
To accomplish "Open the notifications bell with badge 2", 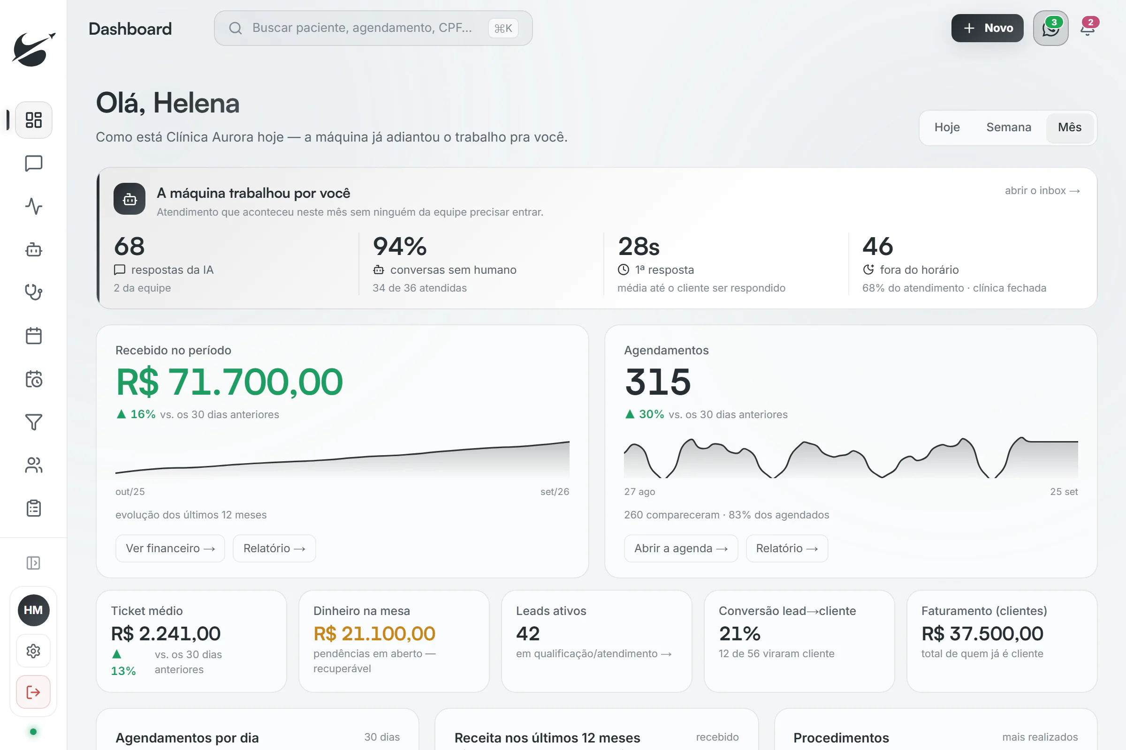I will tap(1088, 28).
